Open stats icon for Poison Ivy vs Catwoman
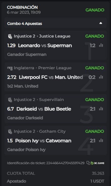 point(101,140)
